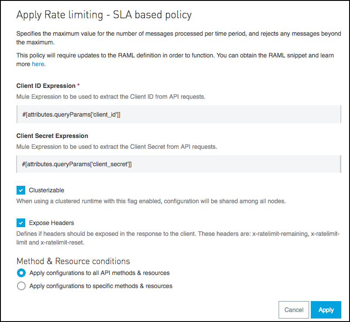Switch to the specific methods & resources option
Screen dimensions: 350x322
click(x=21, y=286)
